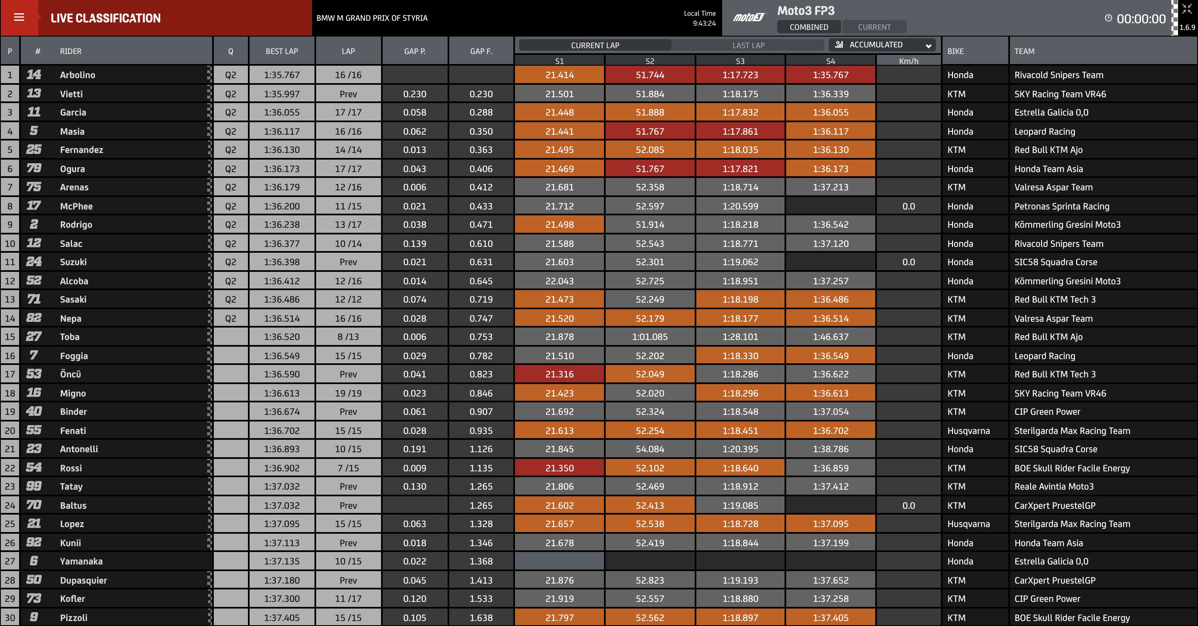Click the session clock icon
The width and height of the screenshot is (1198, 626).
point(1109,18)
